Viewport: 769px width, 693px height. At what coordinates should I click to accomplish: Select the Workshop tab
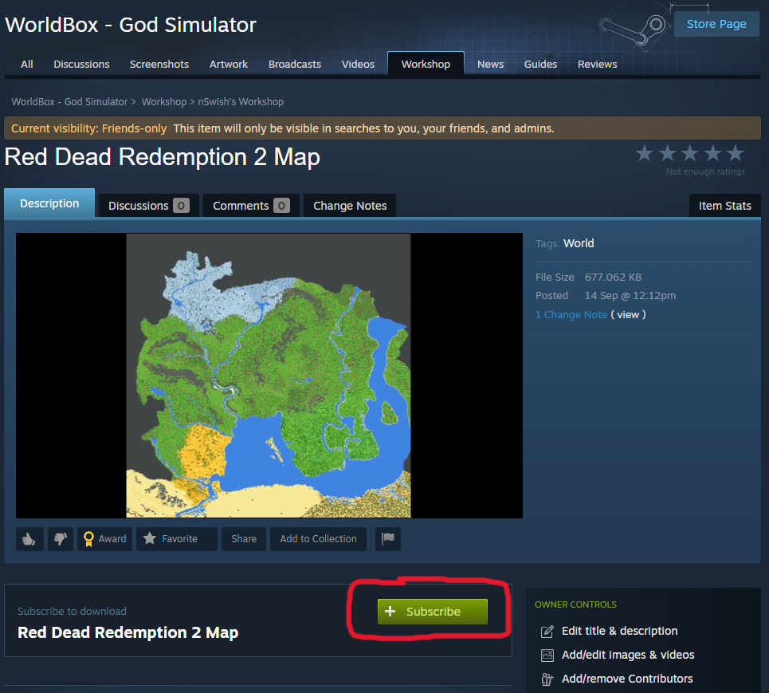[426, 64]
